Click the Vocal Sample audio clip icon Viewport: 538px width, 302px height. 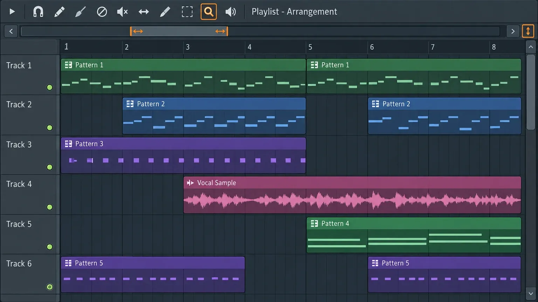pyautogui.click(x=190, y=183)
